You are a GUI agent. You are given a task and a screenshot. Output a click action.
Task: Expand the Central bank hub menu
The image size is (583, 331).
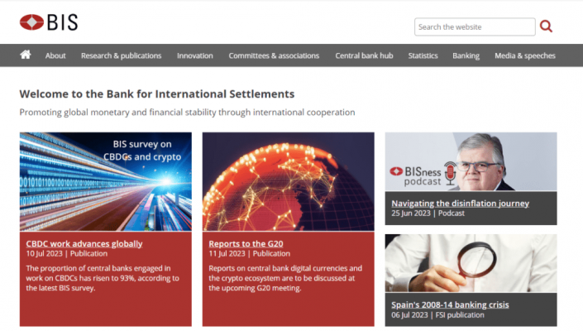pyautogui.click(x=363, y=55)
